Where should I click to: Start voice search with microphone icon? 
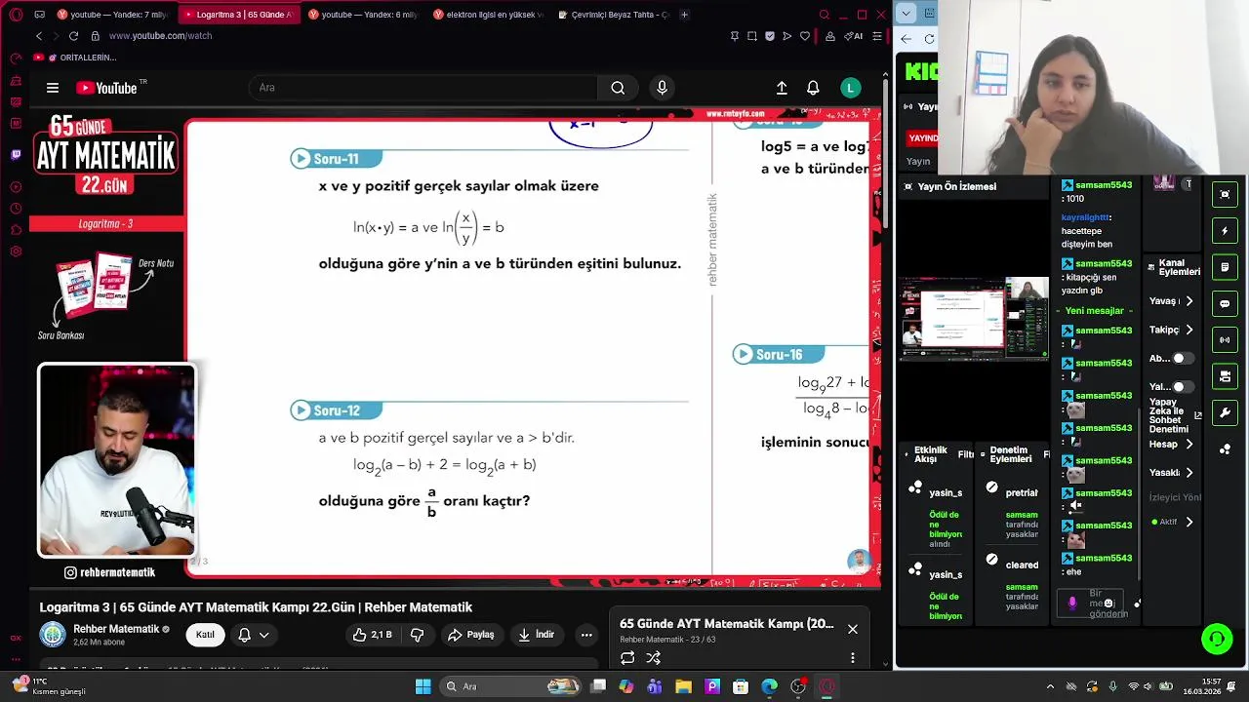pos(662,88)
